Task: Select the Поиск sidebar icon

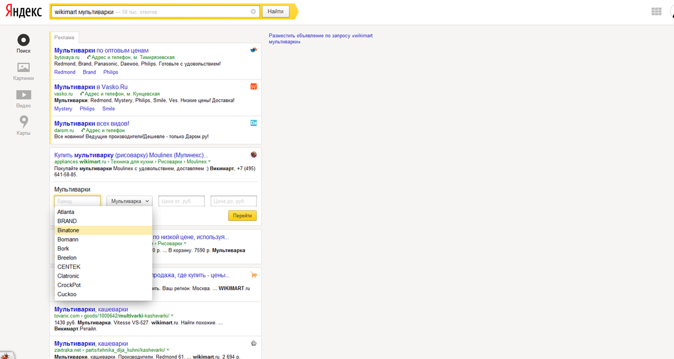Action: pyautogui.click(x=24, y=40)
